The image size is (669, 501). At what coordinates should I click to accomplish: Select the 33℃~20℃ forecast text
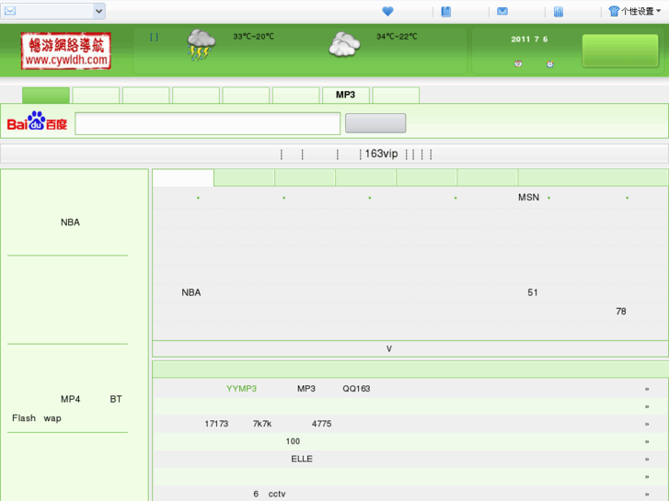coord(253,37)
